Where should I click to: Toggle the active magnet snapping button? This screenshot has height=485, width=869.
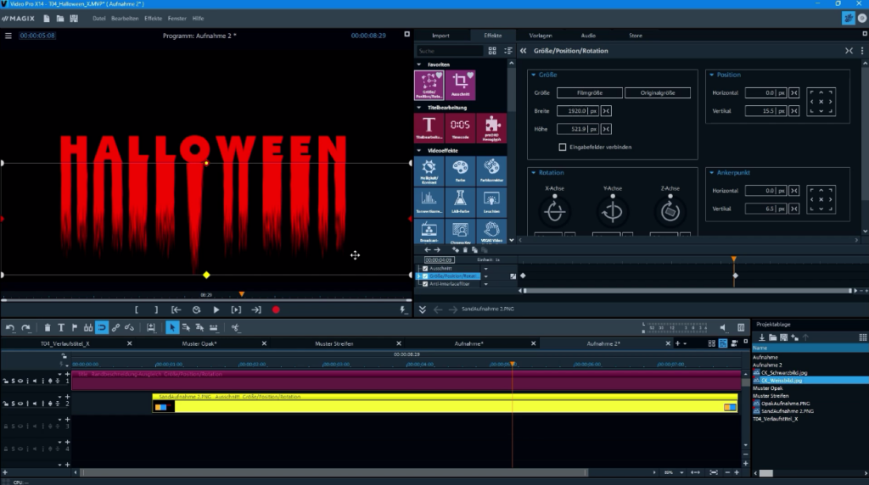click(x=102, y=328)
